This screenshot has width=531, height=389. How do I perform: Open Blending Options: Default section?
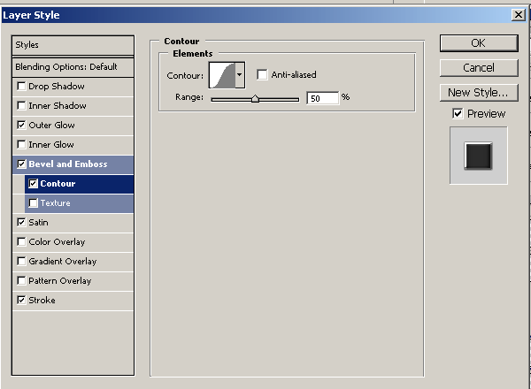73,67
